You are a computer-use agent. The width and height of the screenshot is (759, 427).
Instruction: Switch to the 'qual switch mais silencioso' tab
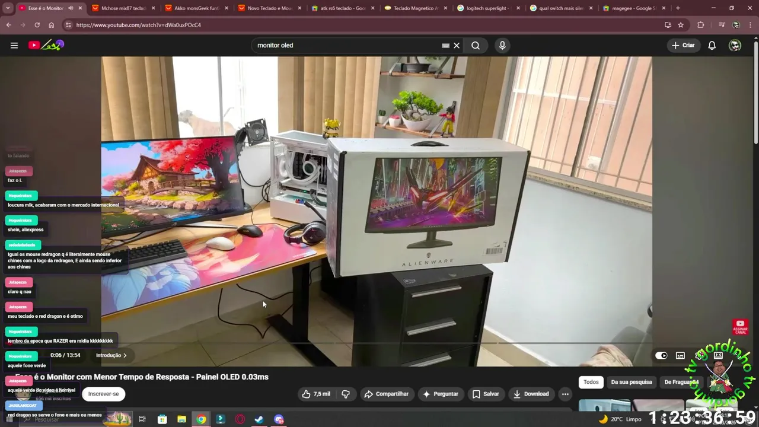coord(561,8)
